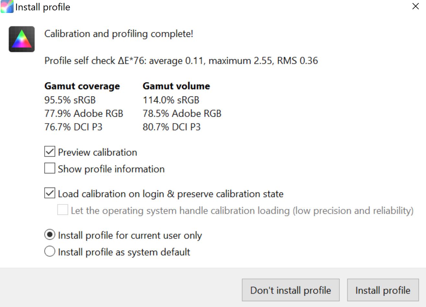The image size is (426, 307).
Task: Uncheck the Preview calibration checkbox
Action: 50,152
